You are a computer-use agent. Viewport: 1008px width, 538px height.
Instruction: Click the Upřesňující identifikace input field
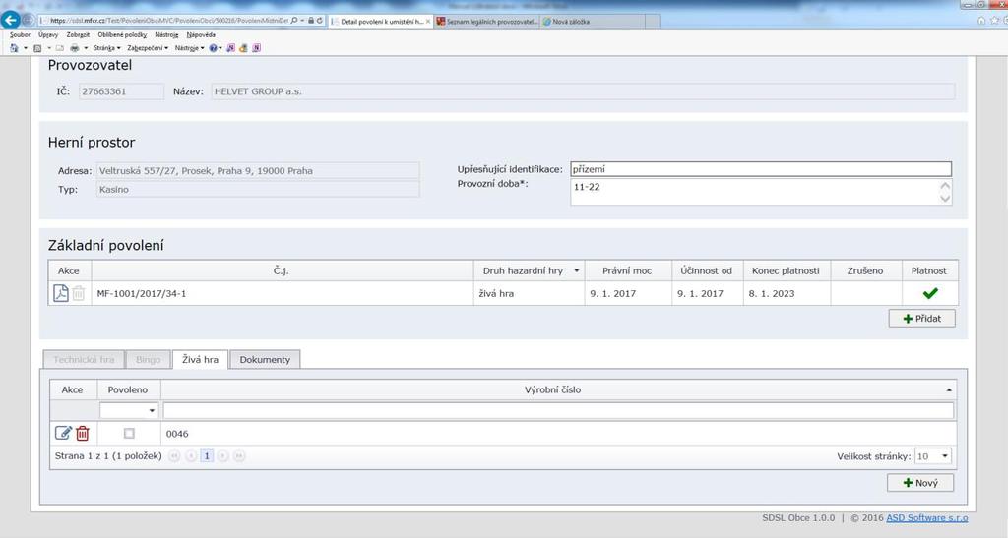(761, 169)
